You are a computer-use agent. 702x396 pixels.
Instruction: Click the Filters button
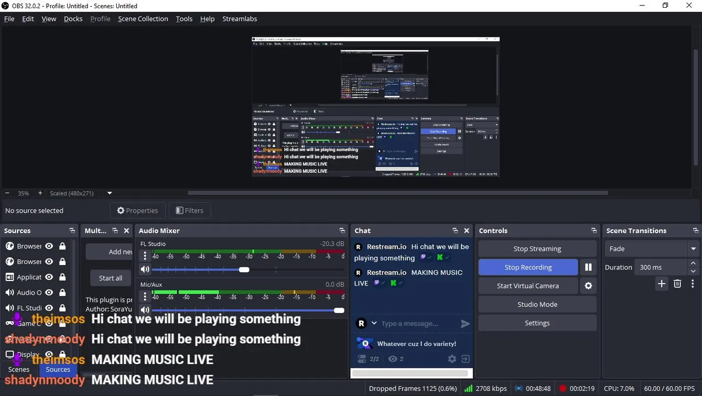coord(190,211)
